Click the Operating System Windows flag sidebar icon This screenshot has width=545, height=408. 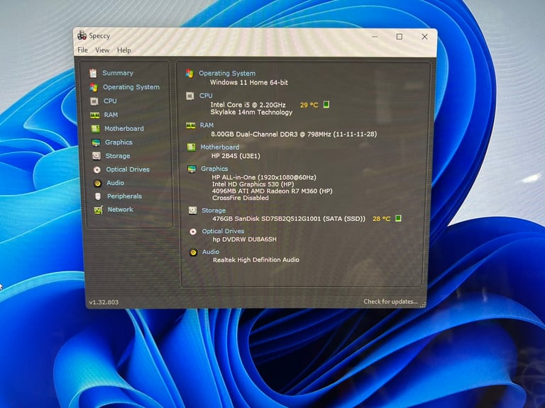pos(94,87)
